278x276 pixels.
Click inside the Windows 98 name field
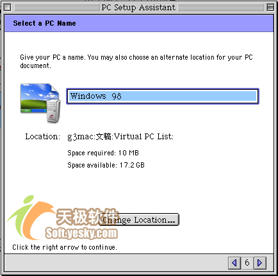(163, 96)
